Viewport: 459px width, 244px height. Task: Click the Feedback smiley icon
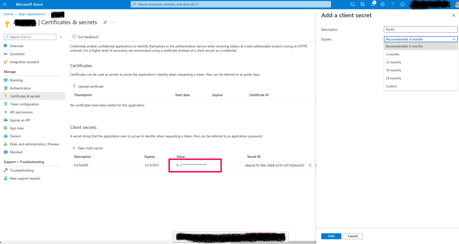tap(403, 4)
